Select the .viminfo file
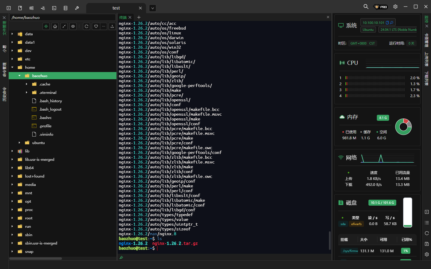The image size is (431, 269). [x=46, y=134]
